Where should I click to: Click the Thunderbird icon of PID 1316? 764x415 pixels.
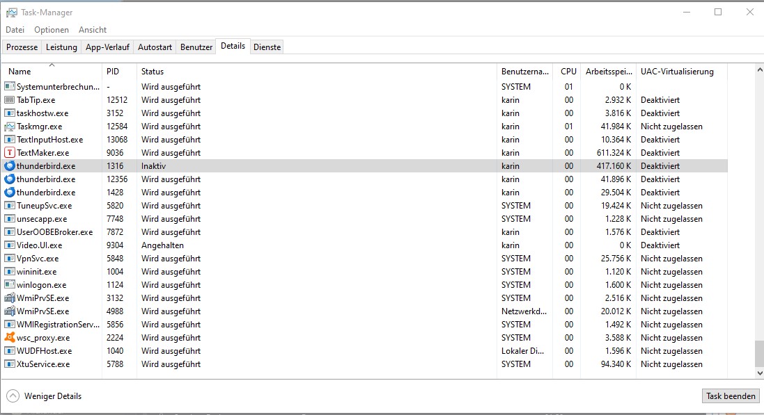(x=10, y=166)
